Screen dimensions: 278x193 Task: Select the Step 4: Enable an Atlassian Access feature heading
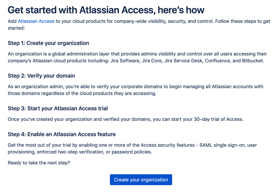click(62, 134)
